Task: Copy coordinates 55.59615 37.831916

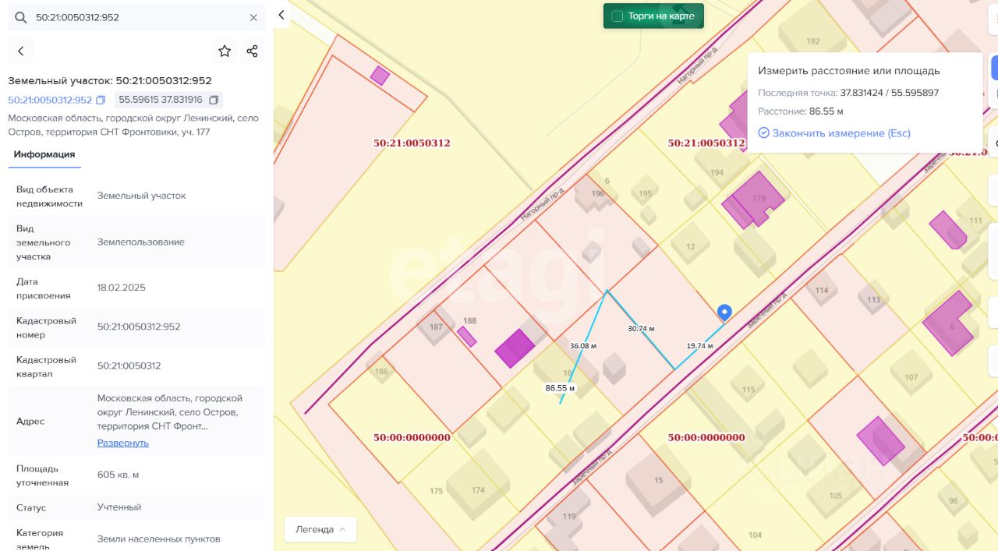Action: pyautogui.click(x=214, y=100)
